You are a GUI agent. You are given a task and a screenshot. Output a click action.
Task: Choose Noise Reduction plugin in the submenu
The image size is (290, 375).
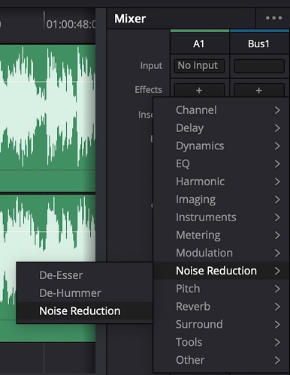pyautogui.click(x=85, y=311)
